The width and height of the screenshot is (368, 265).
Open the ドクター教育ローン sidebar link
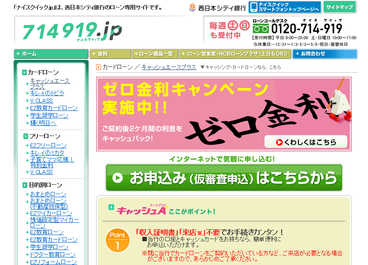[53, 255]
